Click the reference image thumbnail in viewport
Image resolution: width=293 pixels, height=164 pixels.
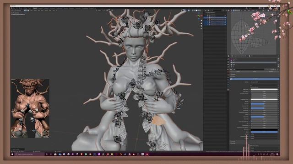pyautogui.click(x=30, y=108)
